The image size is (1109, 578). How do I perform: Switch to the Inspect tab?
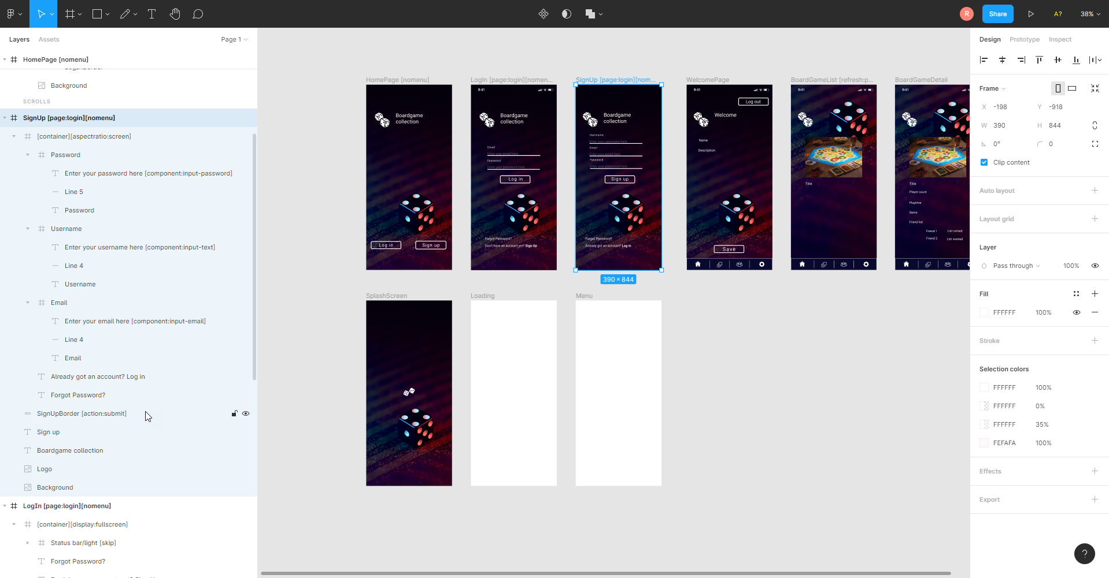[1060, 39]
